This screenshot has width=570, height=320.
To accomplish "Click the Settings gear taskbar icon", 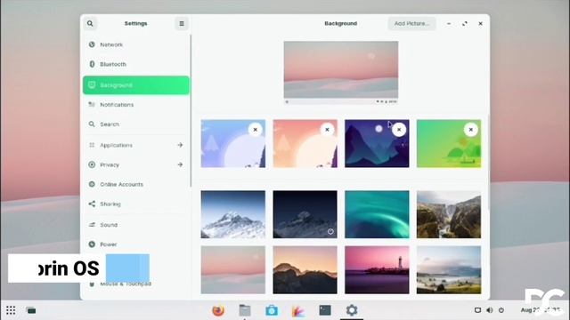I will tap(352, 310).
